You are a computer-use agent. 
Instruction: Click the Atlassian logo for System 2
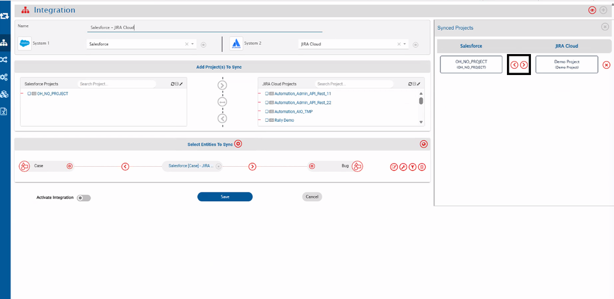[x=236, y=44]
